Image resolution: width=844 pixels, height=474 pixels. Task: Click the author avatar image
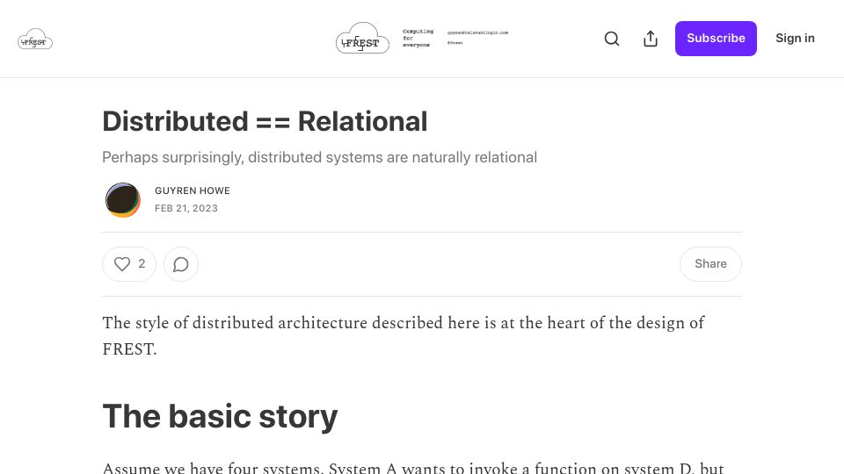tap(123, 200)
